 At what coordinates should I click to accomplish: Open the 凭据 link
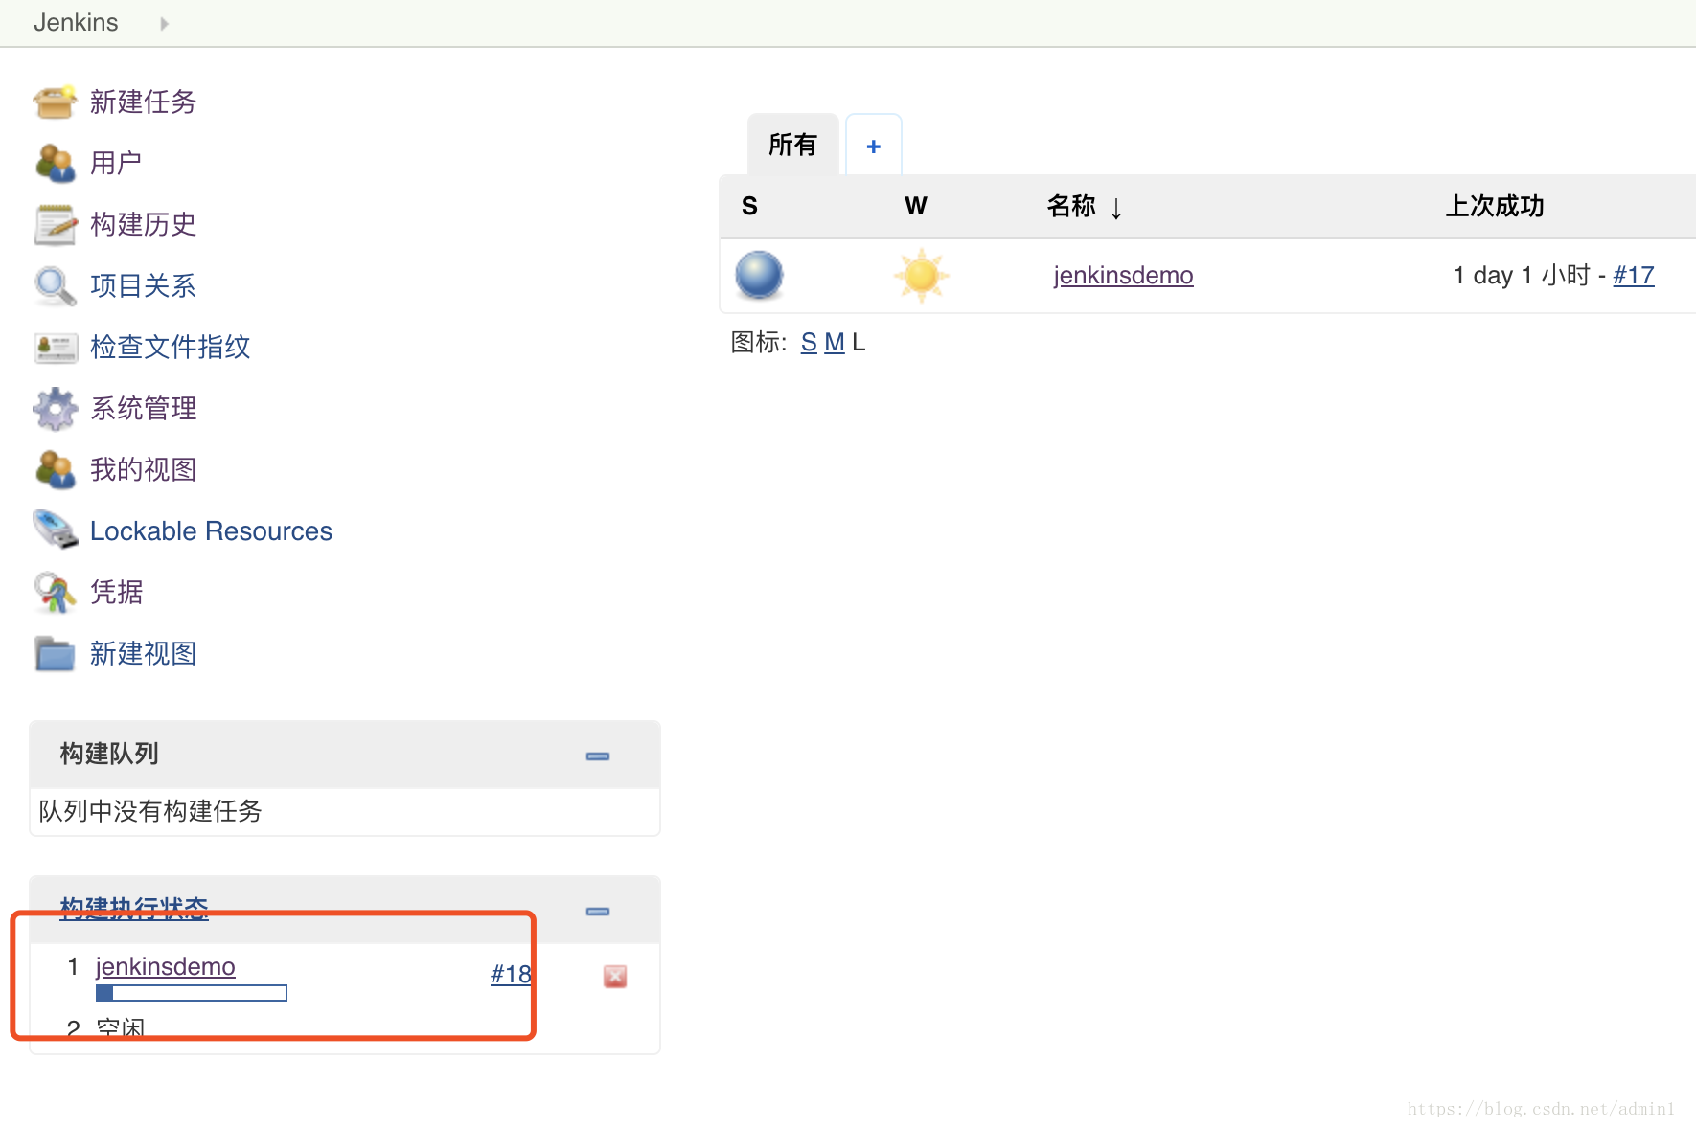(x=116, y=592)
